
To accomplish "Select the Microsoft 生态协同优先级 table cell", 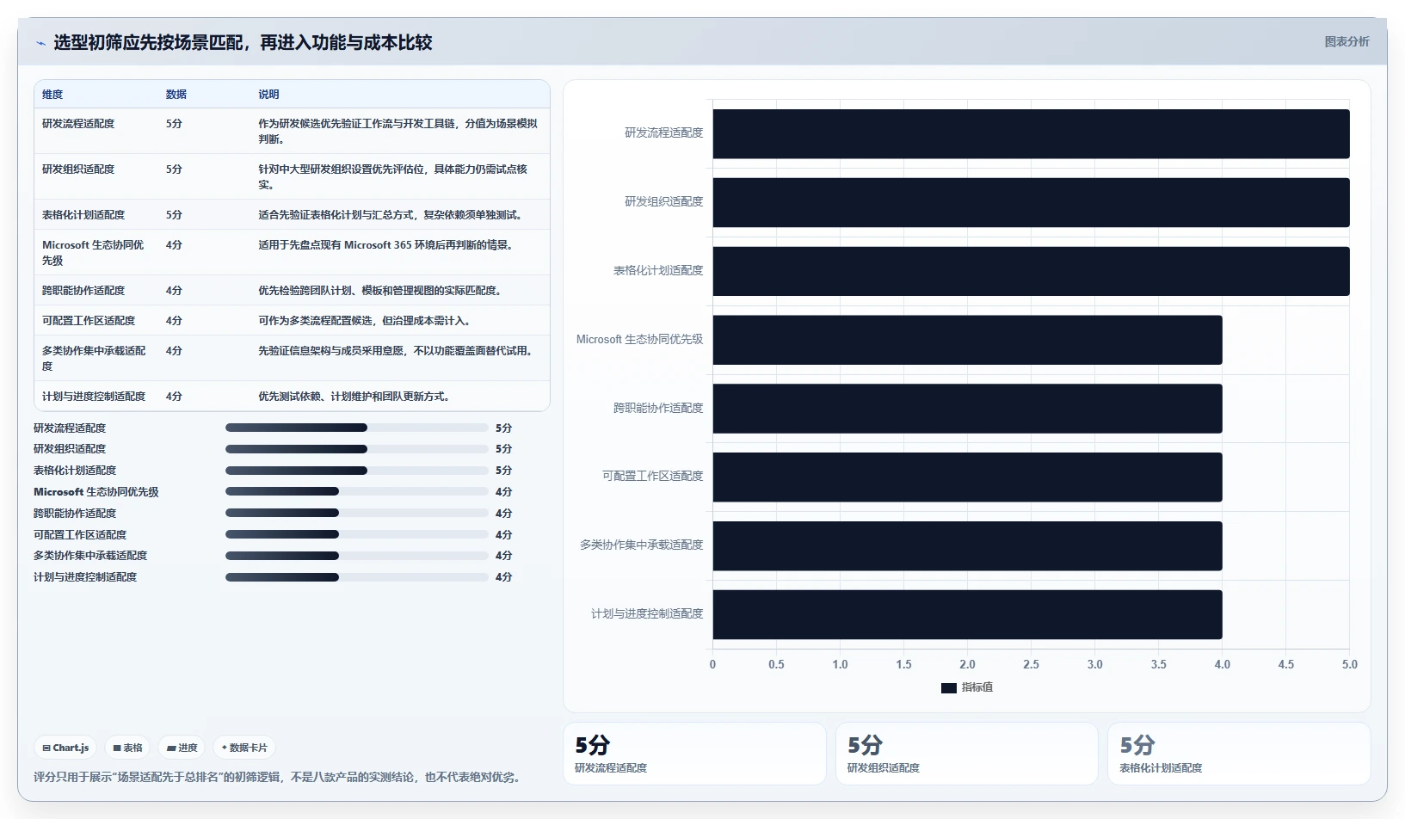I will (94, 253).
